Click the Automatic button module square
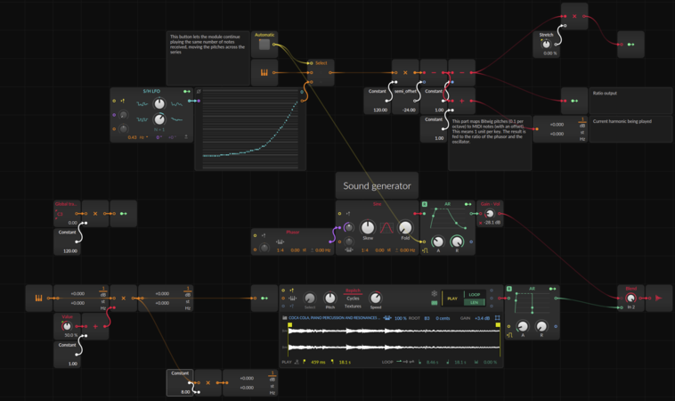 264,45
